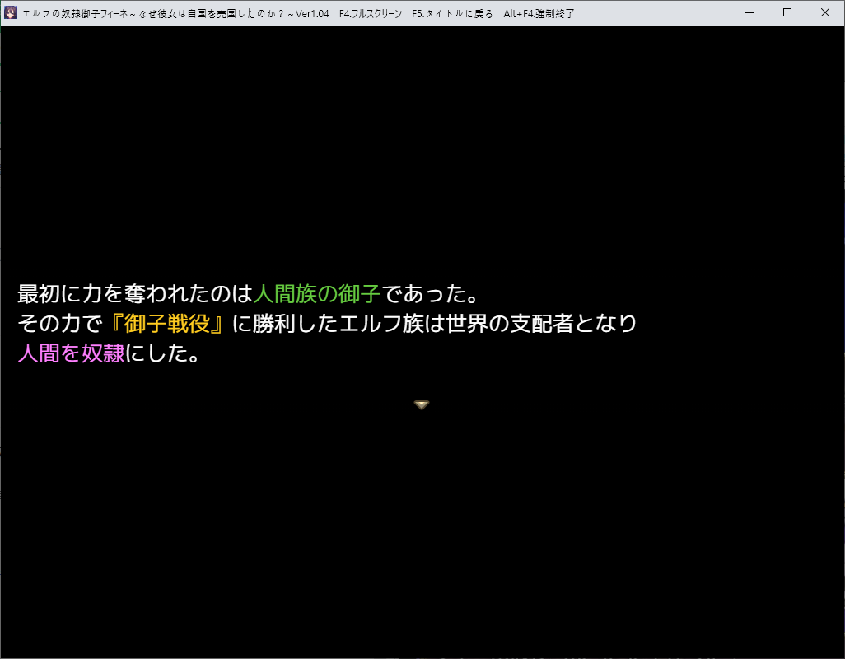This screenshot has width=845, height=659.
Task: Advance dialogue with the gold down arrow
Action: [x=422, y=404]
